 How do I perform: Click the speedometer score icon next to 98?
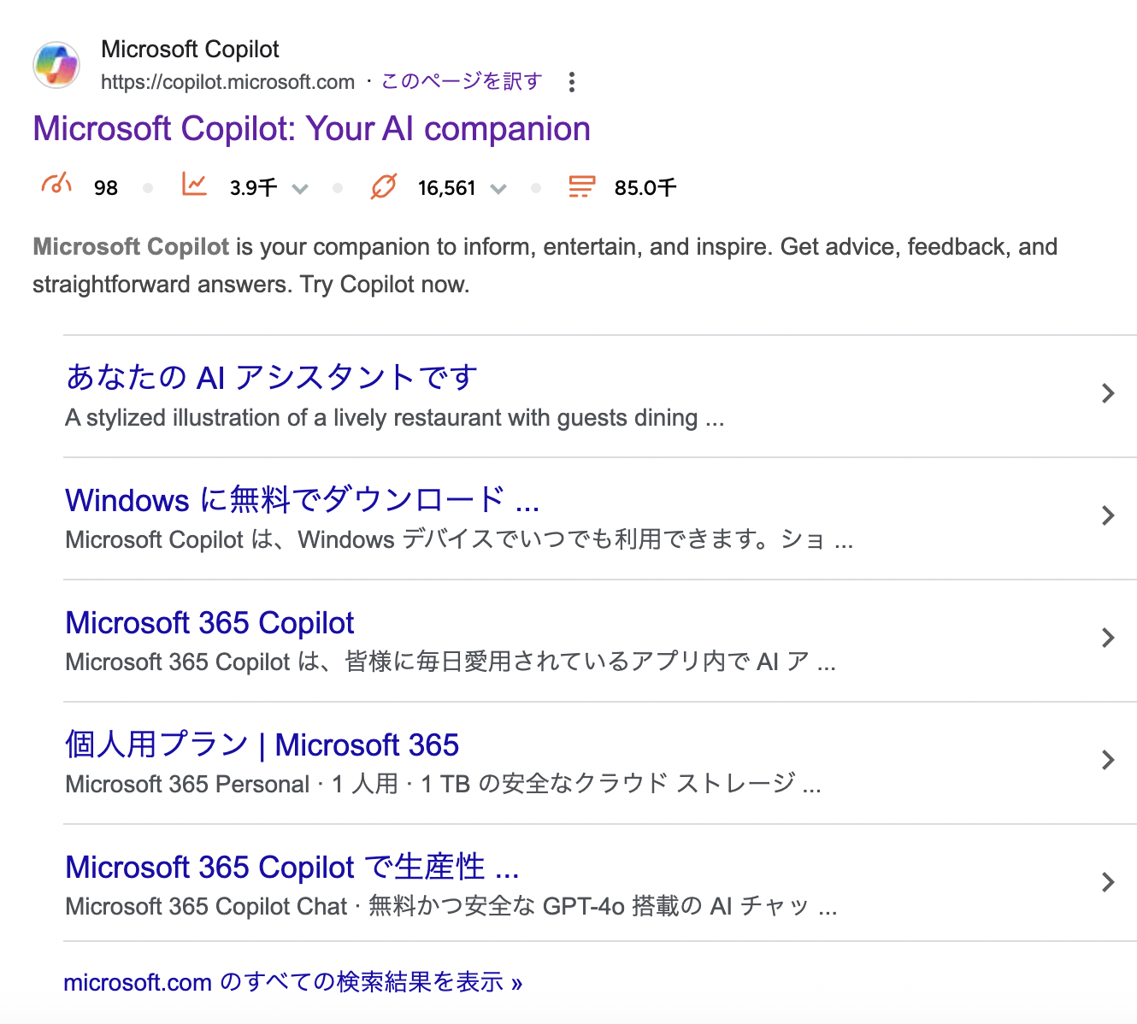(x=56, y=185)
